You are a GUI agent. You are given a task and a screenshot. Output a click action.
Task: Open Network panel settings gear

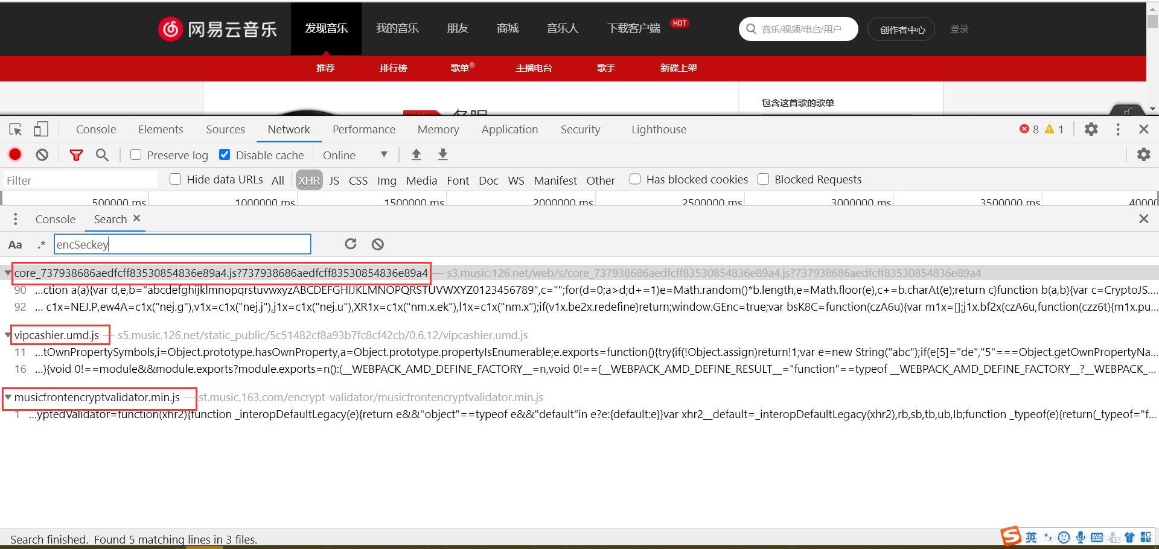(x=1143, y=154)
